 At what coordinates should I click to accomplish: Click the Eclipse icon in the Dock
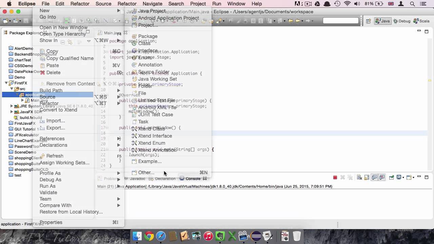coord(256,236)
